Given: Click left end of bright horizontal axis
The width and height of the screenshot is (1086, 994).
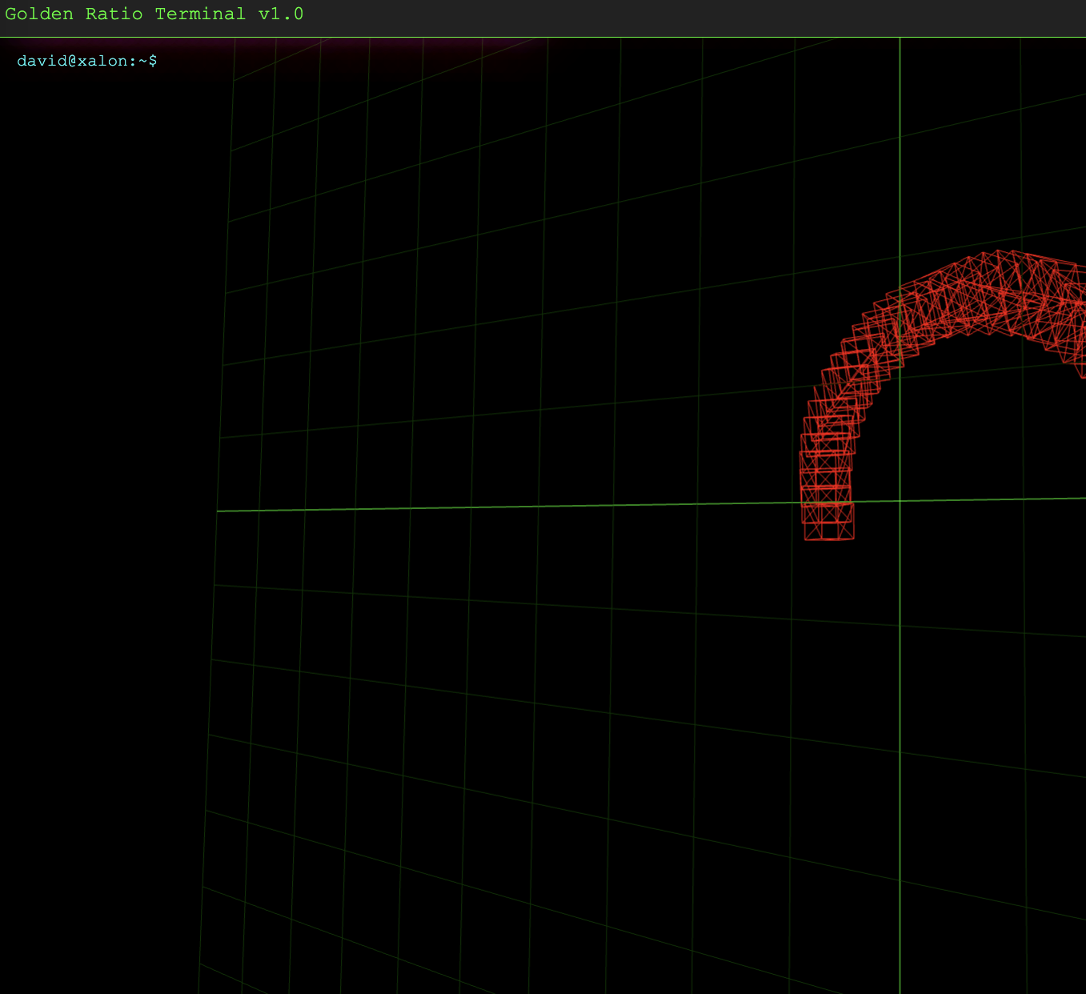Looking at the screenshot, I should (220, 511).
